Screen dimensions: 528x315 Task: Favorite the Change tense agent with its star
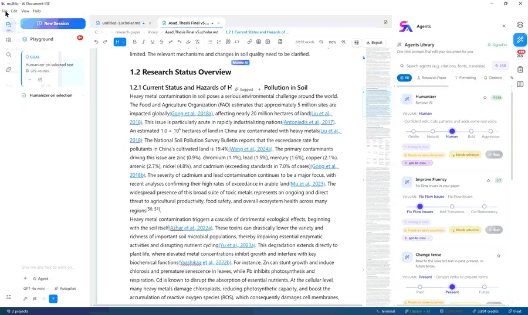coord(499,256)
